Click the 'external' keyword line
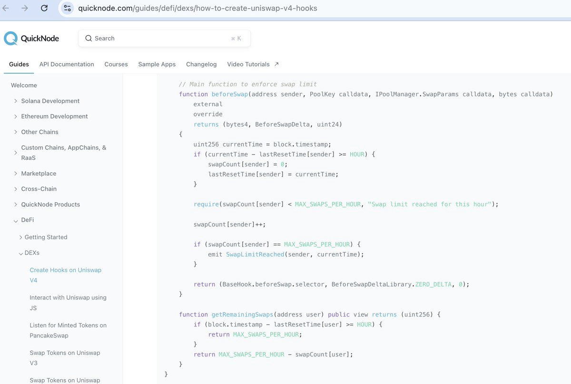This screenshot has height=384, width=571. click(208, 104)
